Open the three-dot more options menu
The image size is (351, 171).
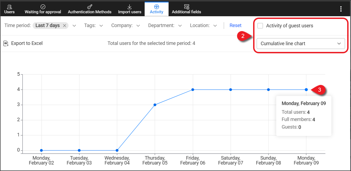[341, 9]
